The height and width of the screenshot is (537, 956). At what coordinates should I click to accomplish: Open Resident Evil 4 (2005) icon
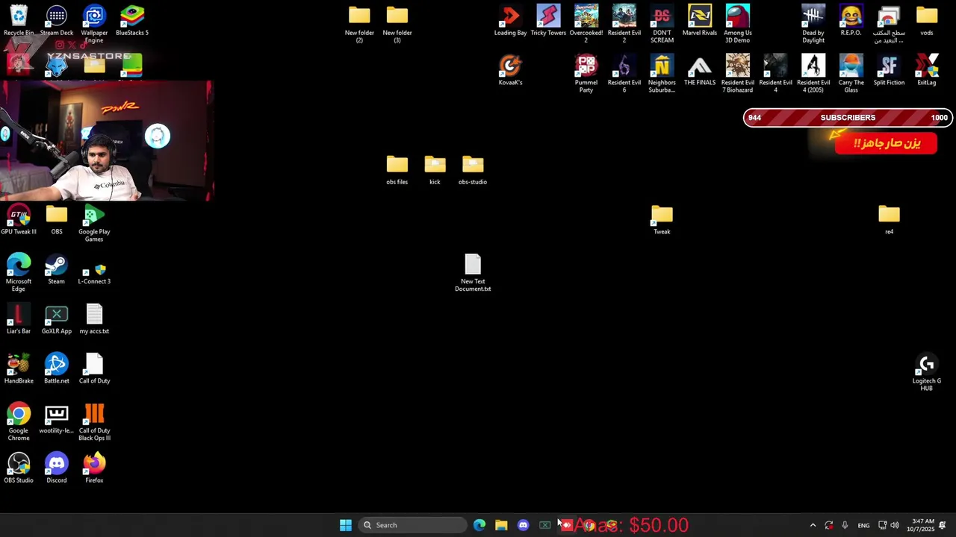(x=813, y=73)
